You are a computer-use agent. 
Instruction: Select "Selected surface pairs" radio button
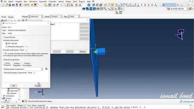pyautogui.click(x=7, y=47)
